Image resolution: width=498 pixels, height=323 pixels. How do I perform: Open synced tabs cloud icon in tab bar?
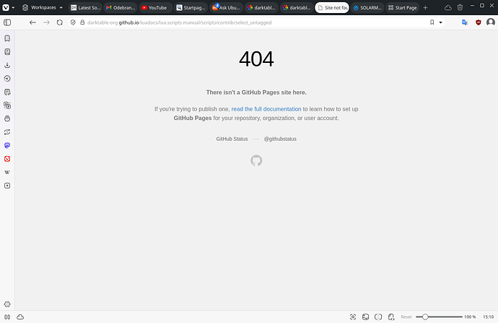pyautogui.click(x=447, y=8)
